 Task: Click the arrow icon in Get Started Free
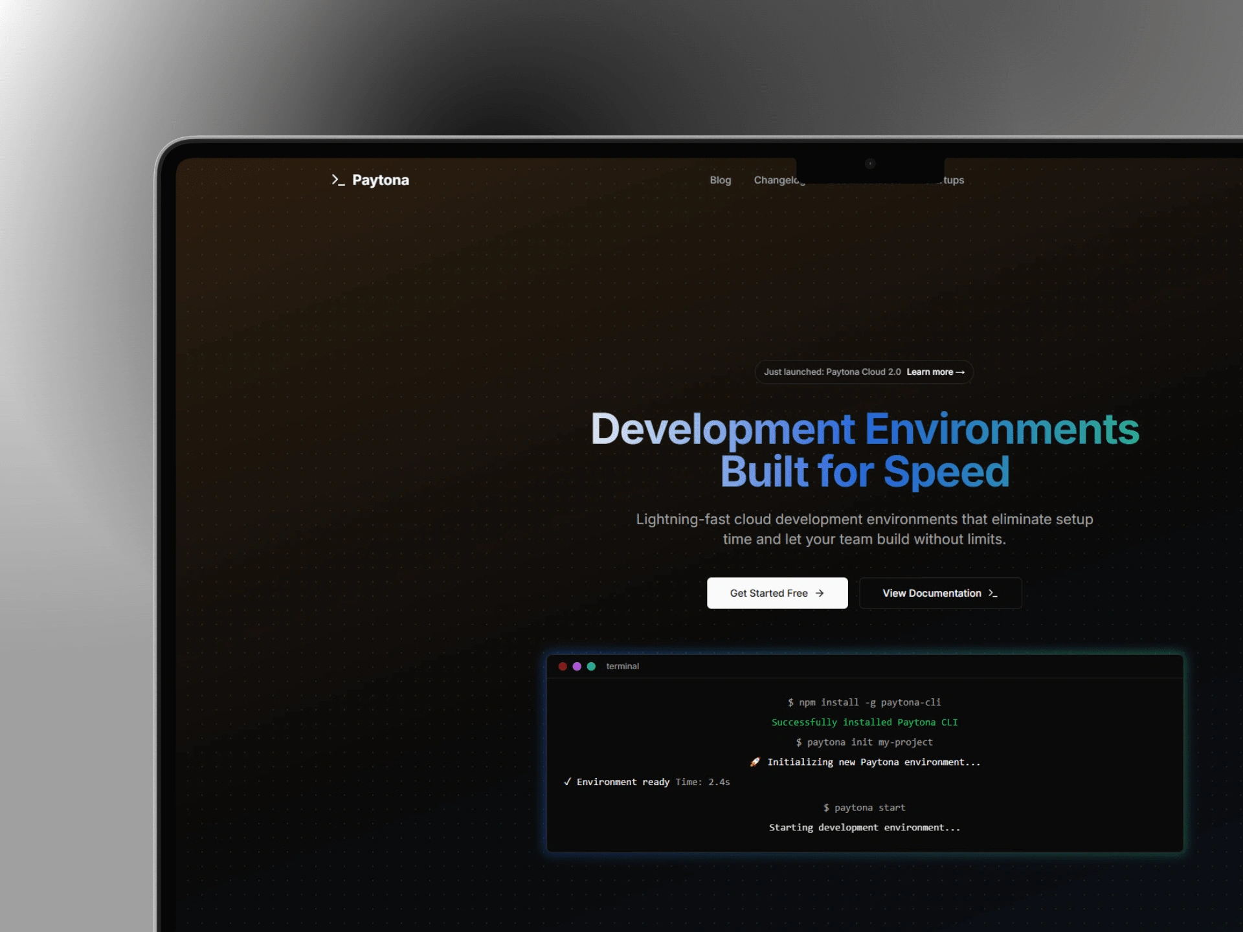point(820,593)
